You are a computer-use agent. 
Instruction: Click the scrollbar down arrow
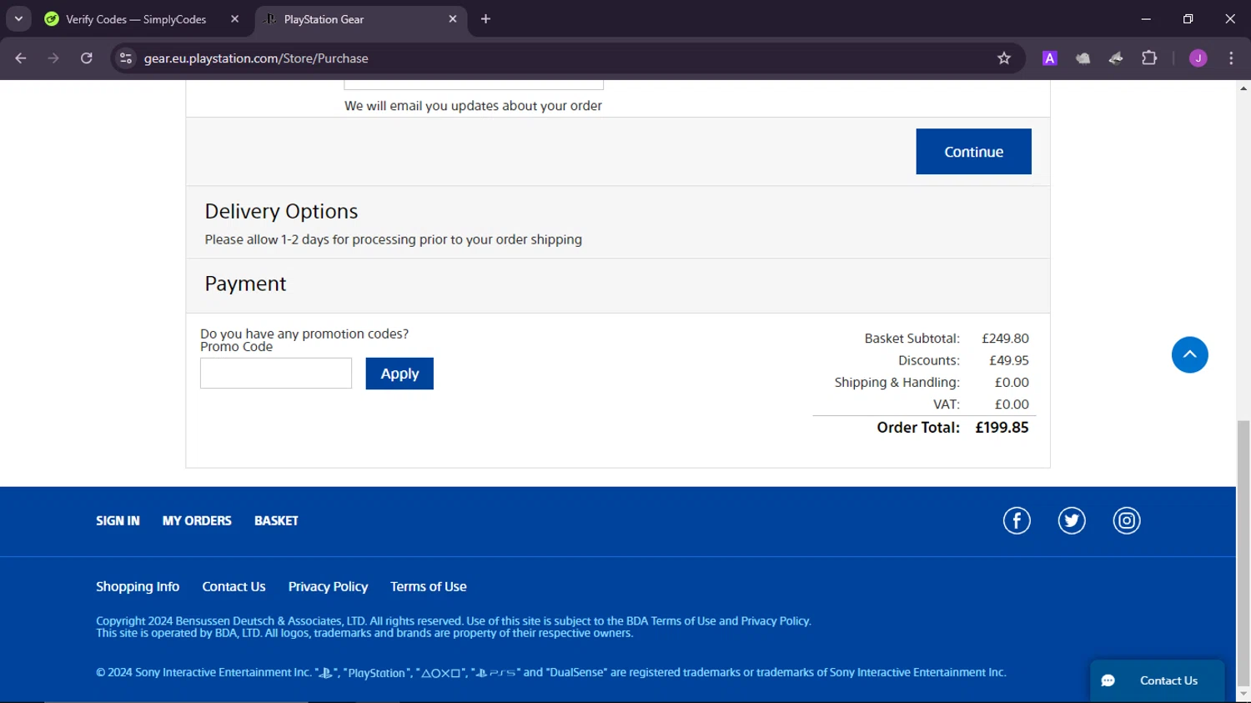[x=1243, y=694]
